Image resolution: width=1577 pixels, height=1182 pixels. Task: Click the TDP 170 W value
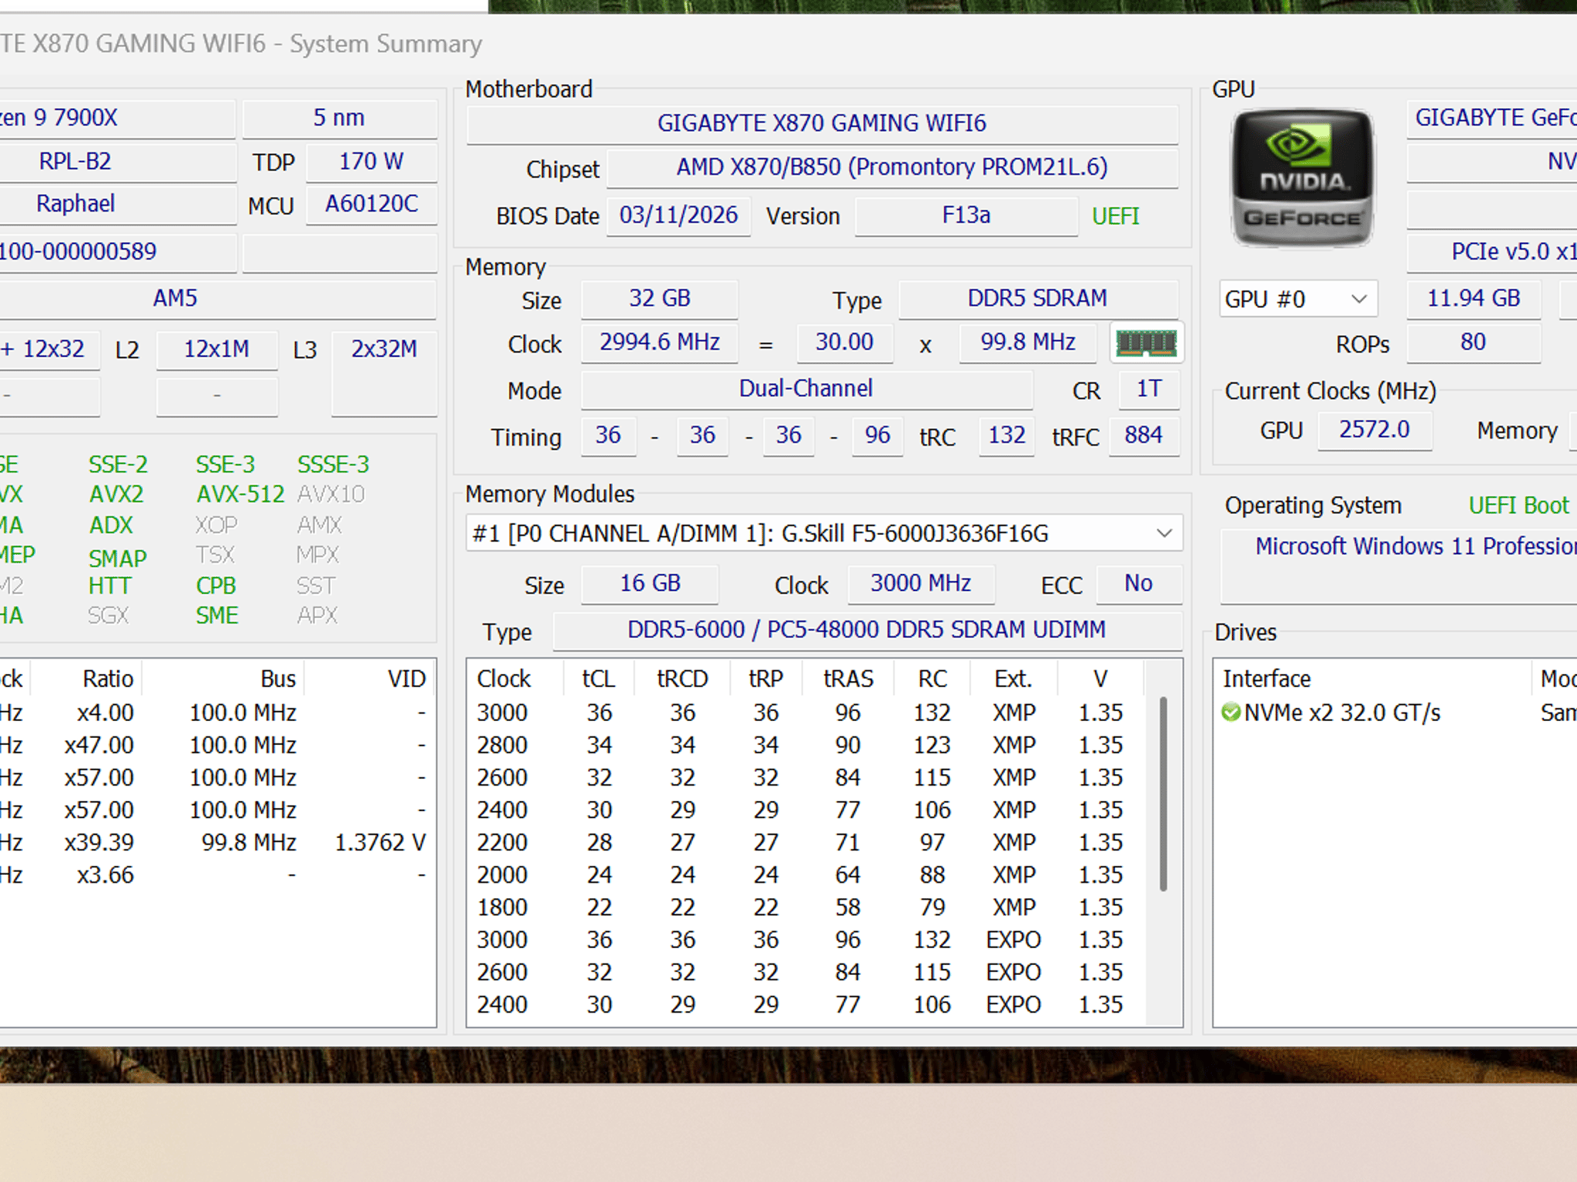(x=371, y=162)
